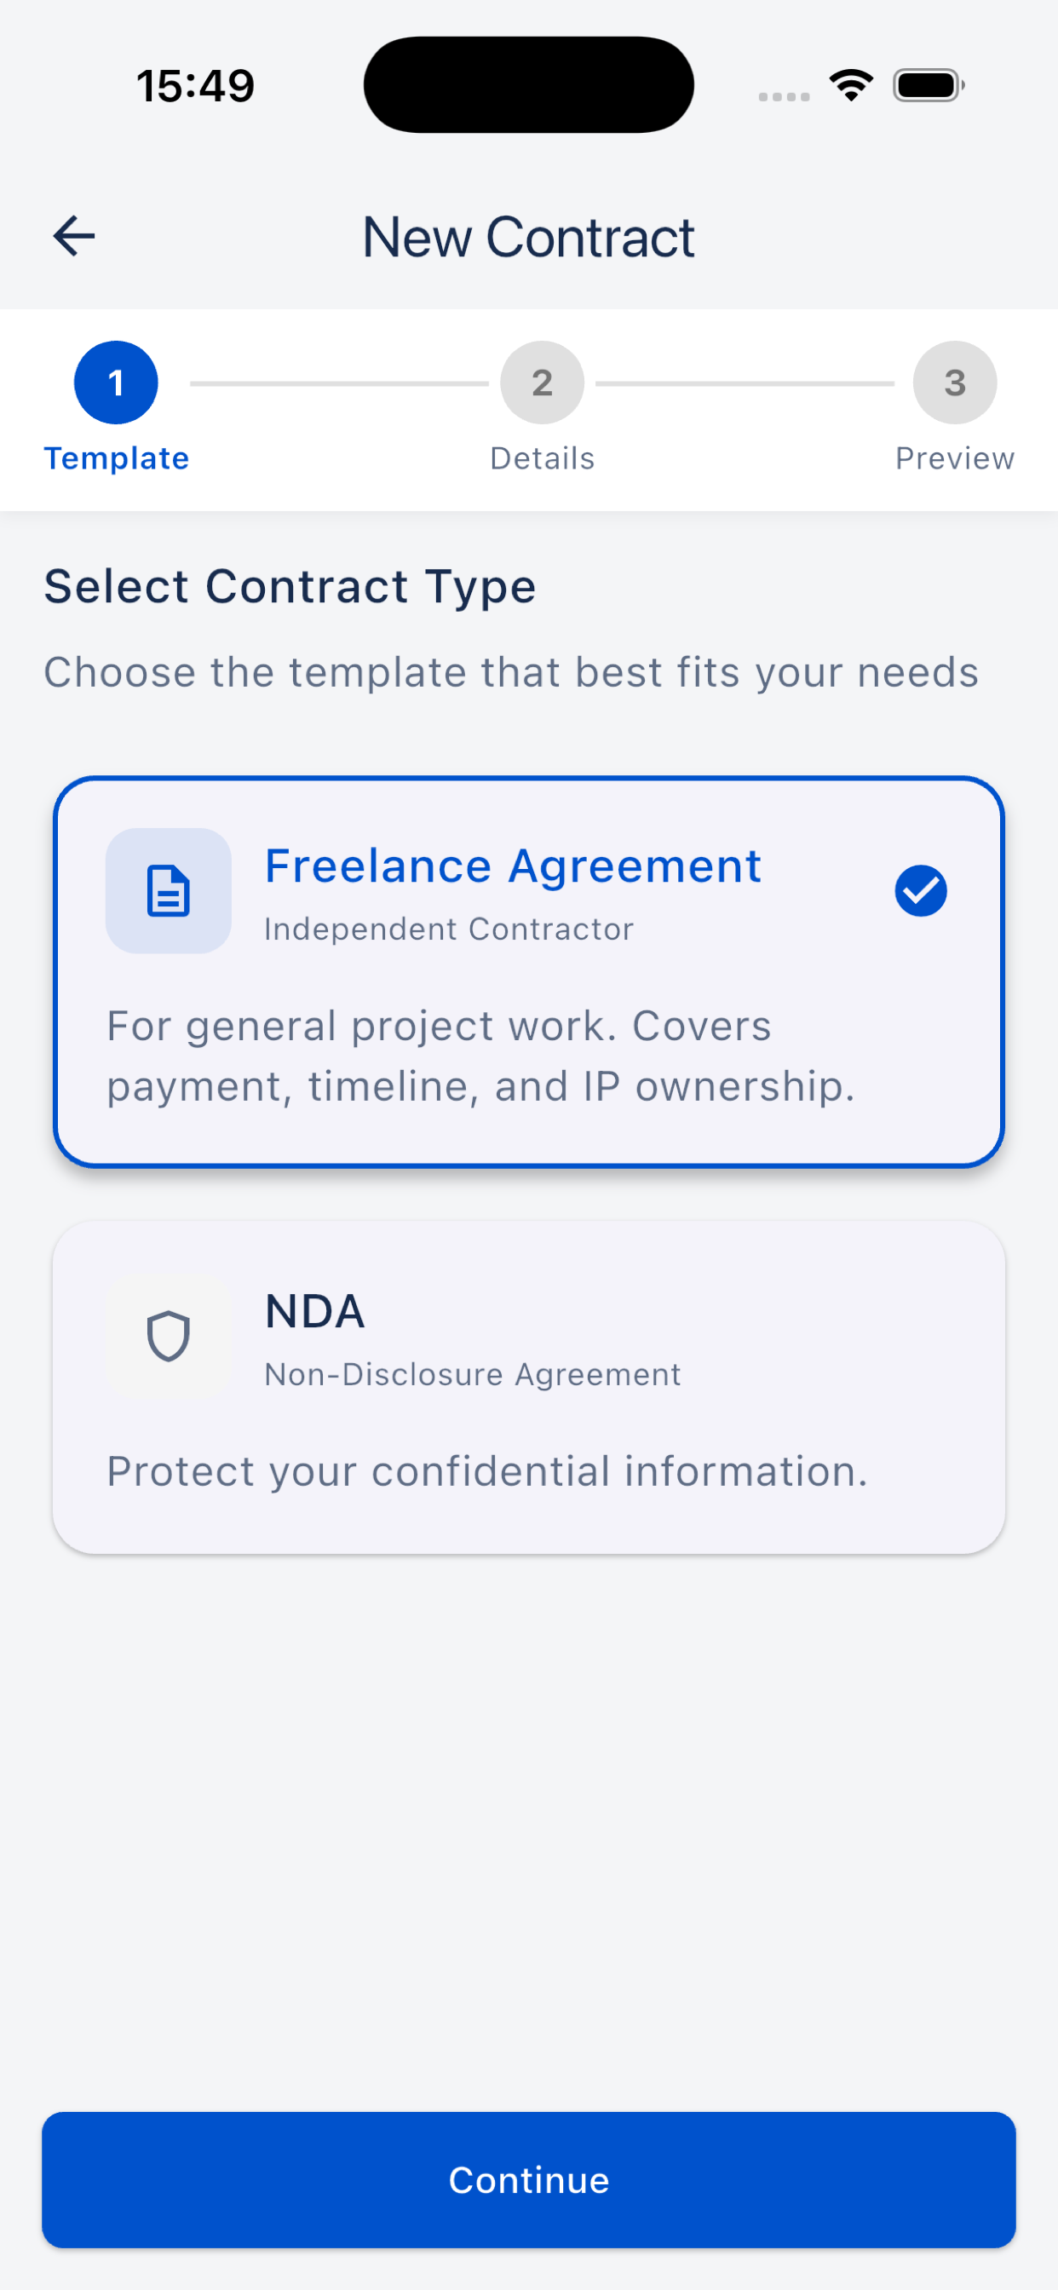The image size is (1058, 2290).
Task: Click the clock showing 15:49
Action: tap(195, 84)
